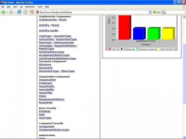The width and height of the screenshot is (186, 139).
Task: Click the page vertical scrollbar thumb
Action: click(x=184, y=74)
